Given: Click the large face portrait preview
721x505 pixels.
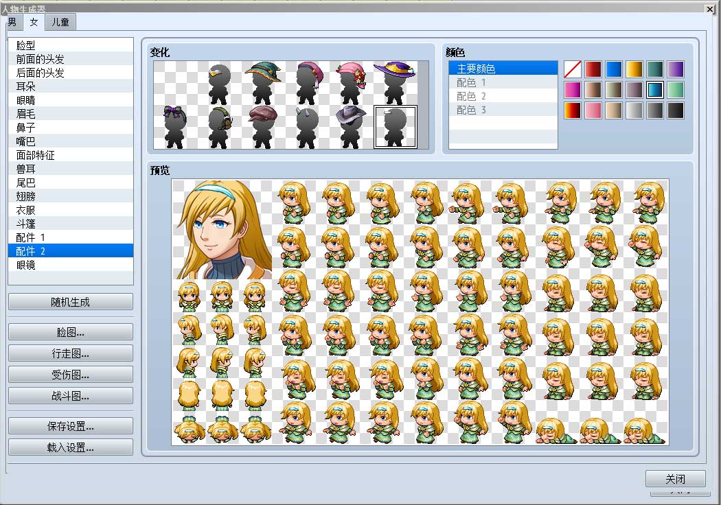Looking at the screenshot, I should [x=222, y=229].
